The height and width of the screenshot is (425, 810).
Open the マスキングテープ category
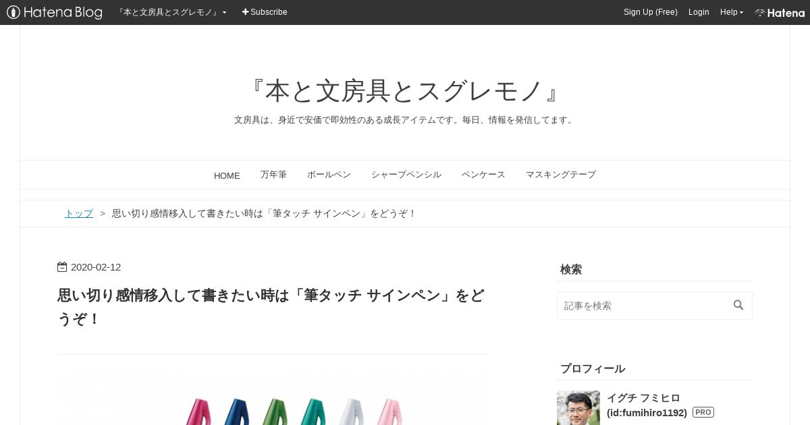pyautogui.click(x=561, y=175)
